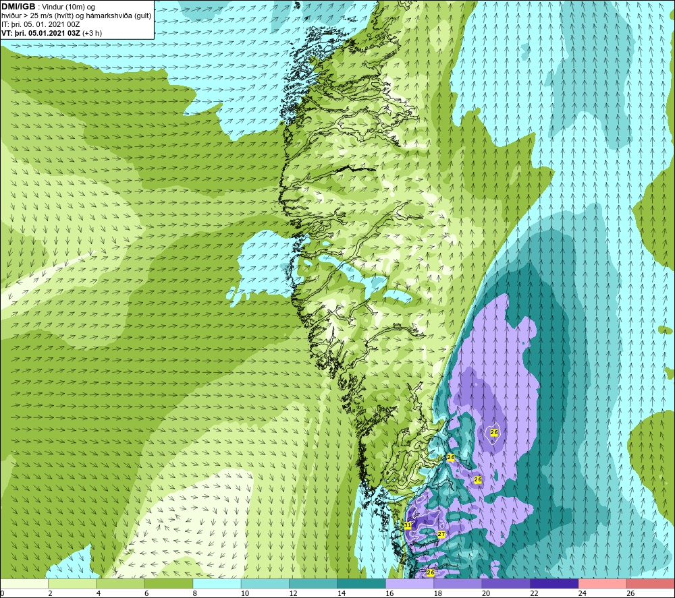Click the "VT: þri. 05.01.2021 03Z" valid time
Viewport: 675px width, 598px height.
41,33
